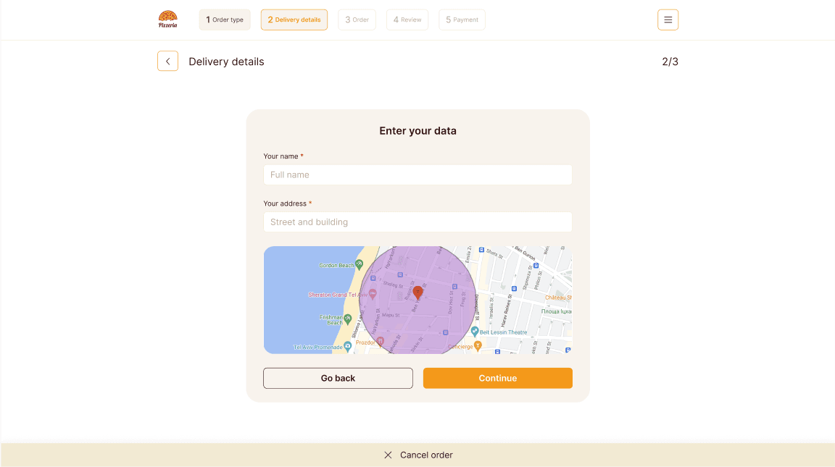Click the Gordon Beach map marker

coord(360,264)
